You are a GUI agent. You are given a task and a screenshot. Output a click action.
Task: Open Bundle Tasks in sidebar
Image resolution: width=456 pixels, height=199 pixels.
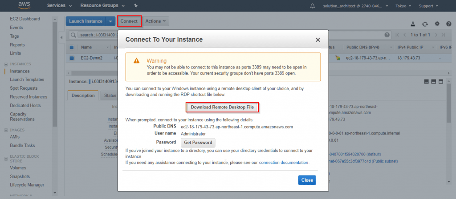[x=22, y=145]
